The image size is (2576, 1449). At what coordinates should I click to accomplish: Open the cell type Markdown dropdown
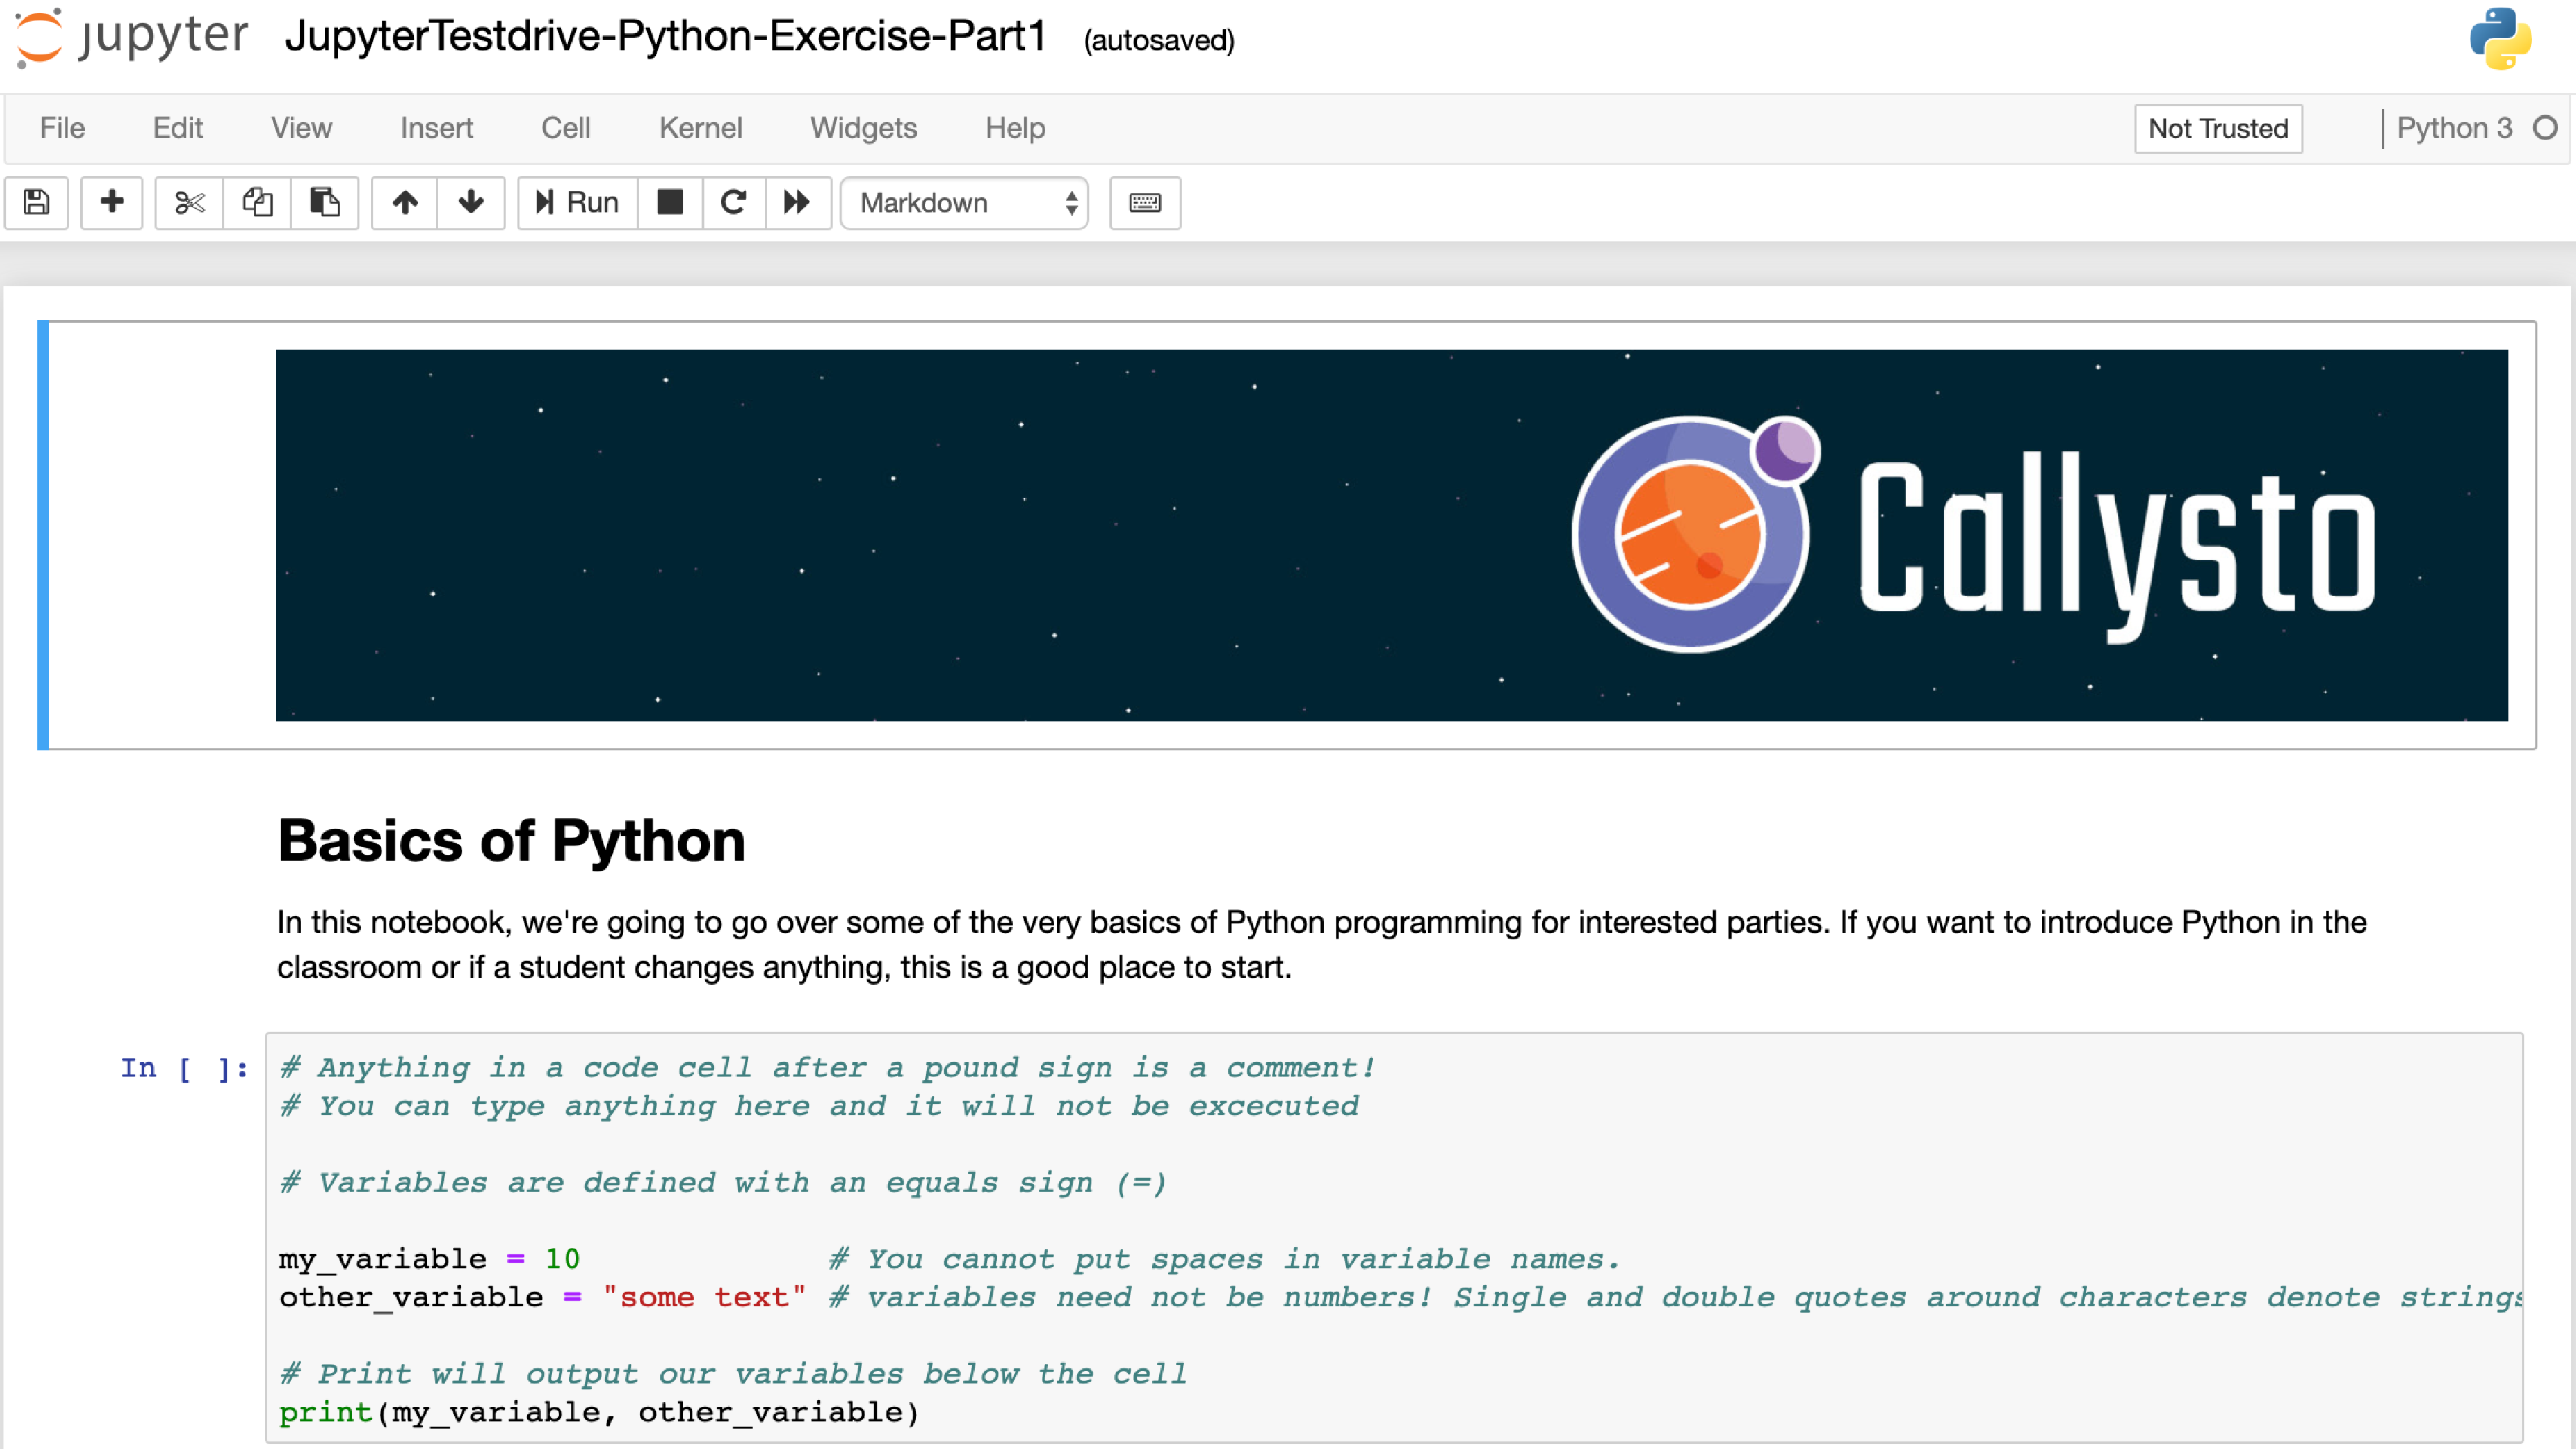point(965,203)
